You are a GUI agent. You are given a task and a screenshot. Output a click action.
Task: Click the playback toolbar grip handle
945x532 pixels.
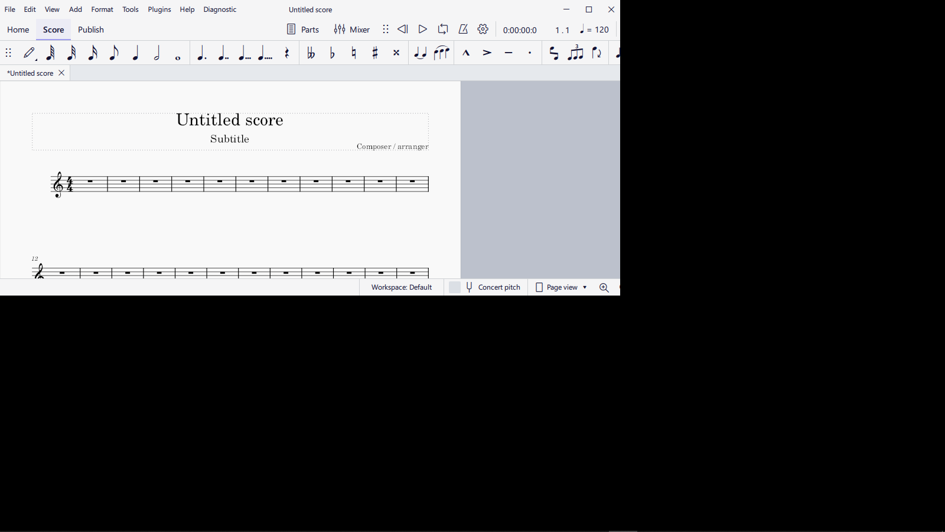[x=386, y=30]
